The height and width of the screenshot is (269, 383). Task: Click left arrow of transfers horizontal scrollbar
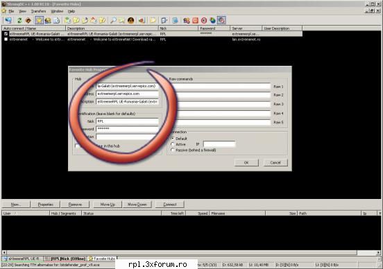4,252
